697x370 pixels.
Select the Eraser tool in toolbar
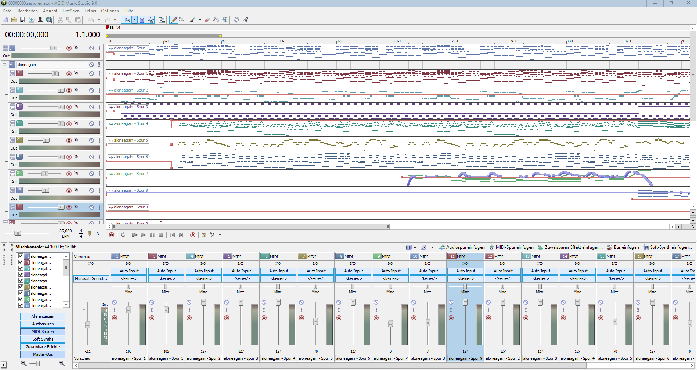pos(207,20)
